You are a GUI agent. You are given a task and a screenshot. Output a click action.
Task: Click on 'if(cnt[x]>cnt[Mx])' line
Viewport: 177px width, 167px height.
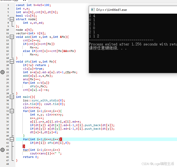click(39, 44)
